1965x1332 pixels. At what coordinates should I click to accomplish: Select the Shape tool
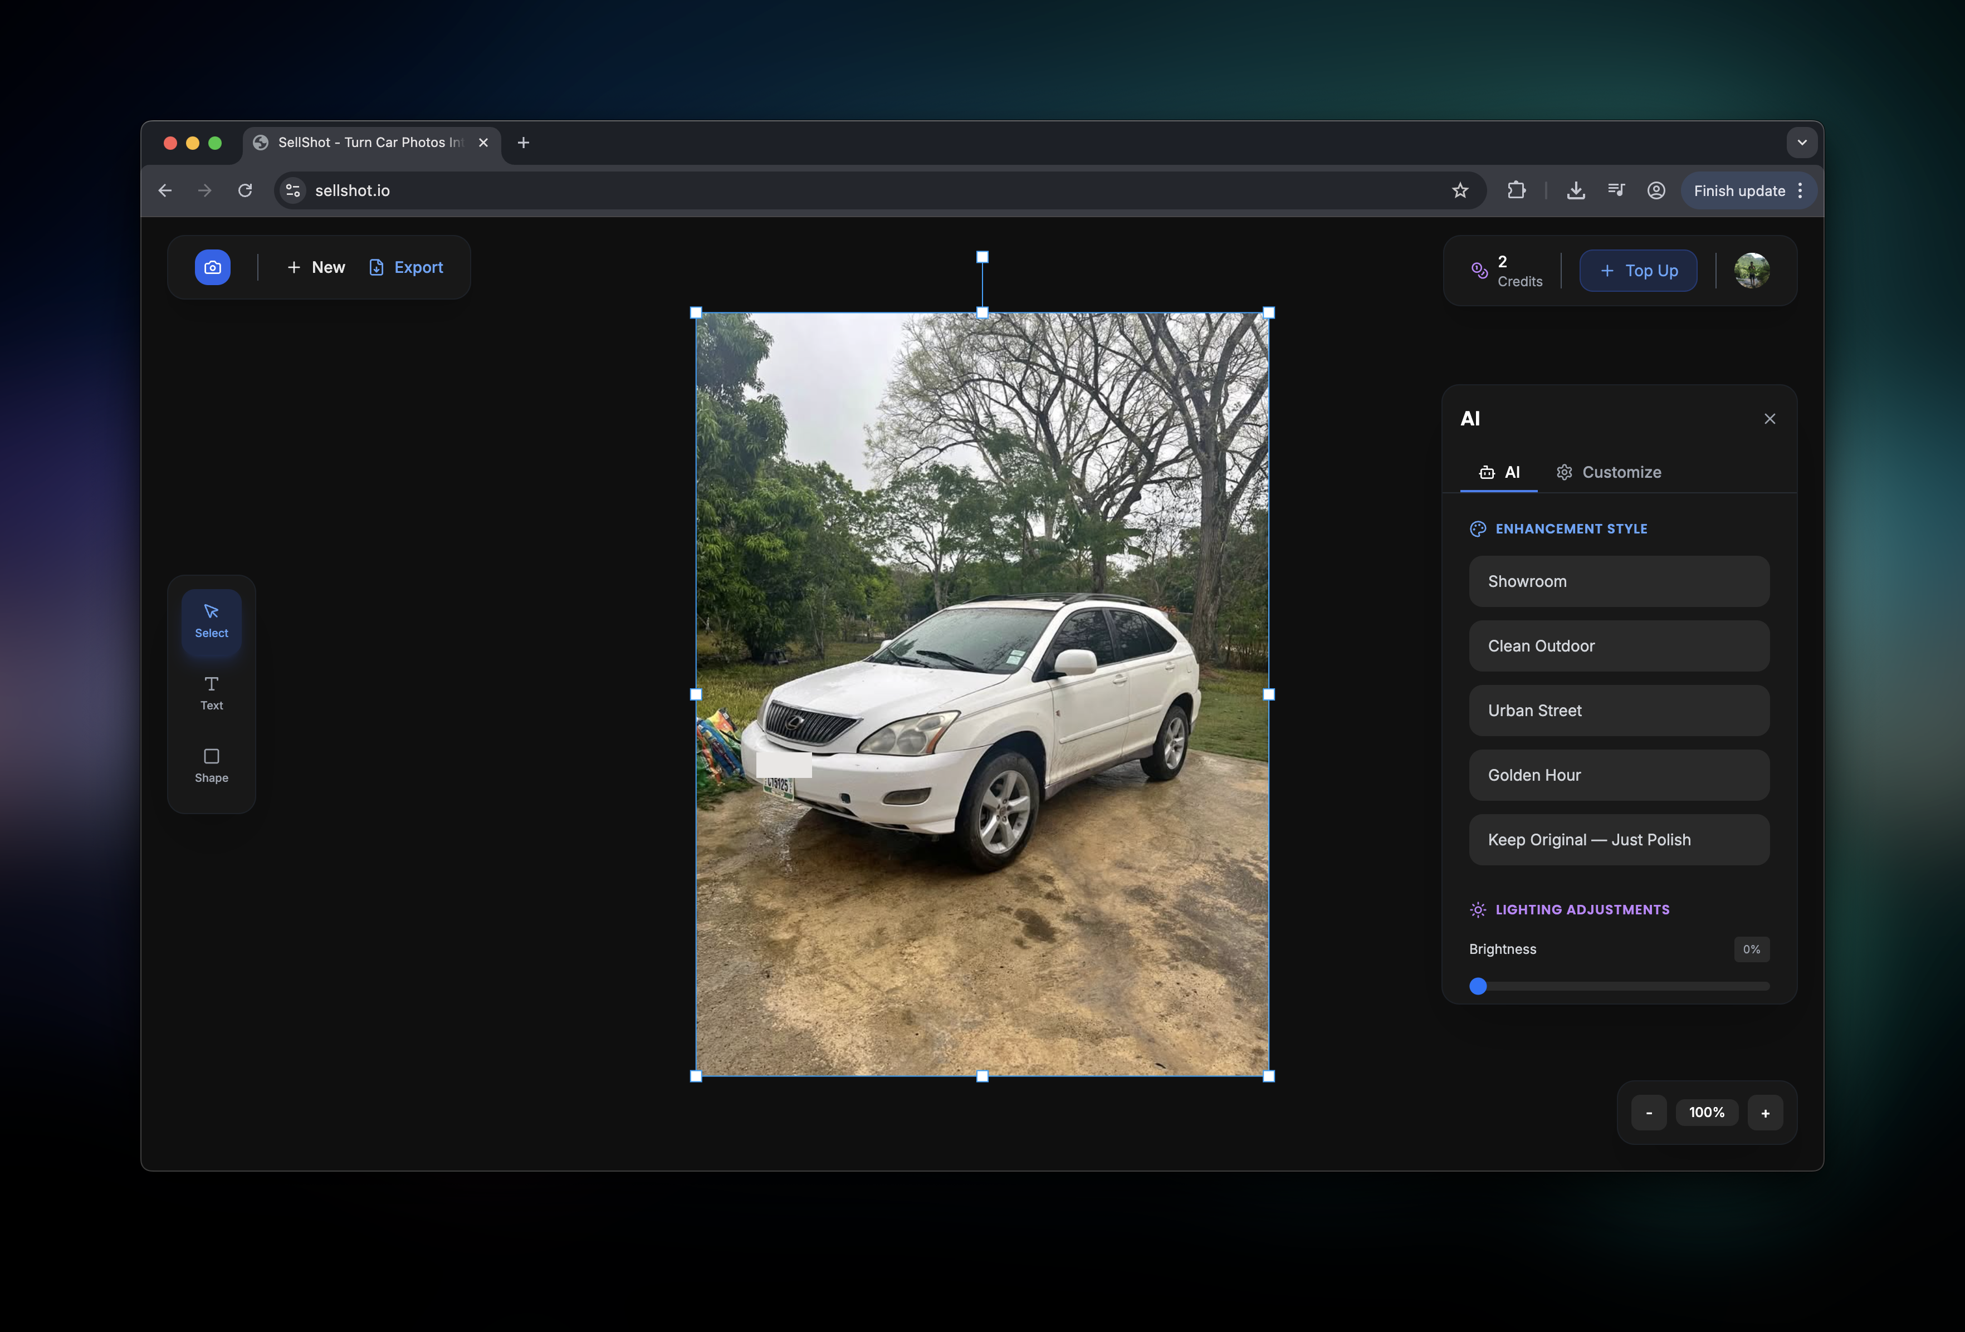point(212,765)
